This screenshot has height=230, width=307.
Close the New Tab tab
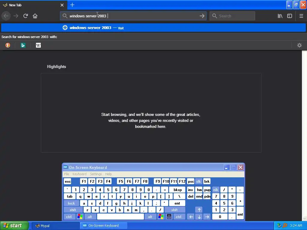[x=62, y=5]
